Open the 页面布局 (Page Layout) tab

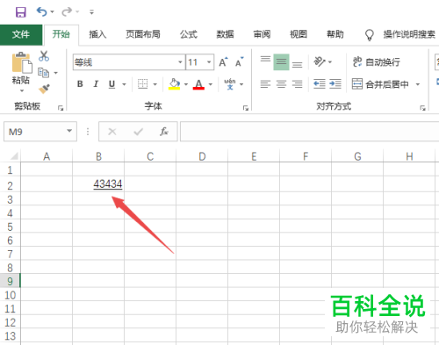point(143,34)
